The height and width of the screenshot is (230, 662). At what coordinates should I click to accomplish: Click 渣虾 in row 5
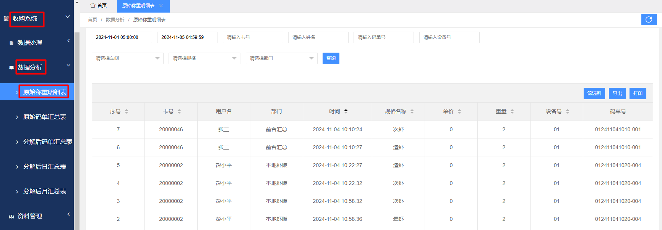[x=398, y=165]
